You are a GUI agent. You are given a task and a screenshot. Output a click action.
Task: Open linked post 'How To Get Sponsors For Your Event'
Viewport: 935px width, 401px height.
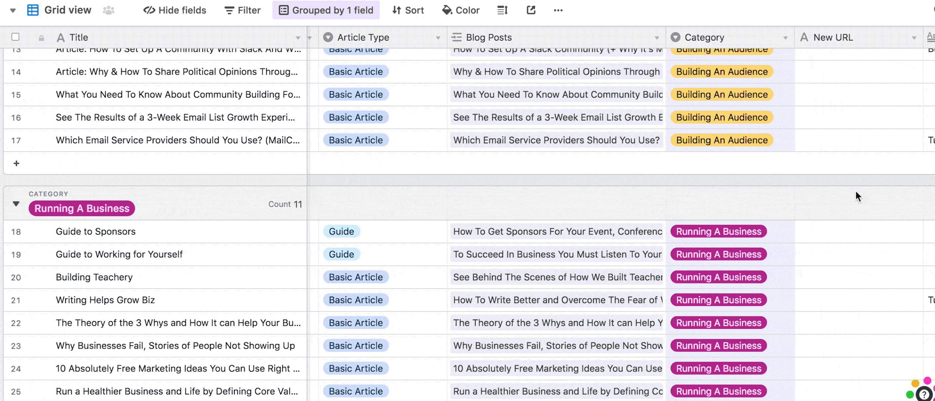pyautogui.click(x=557, y=231)
